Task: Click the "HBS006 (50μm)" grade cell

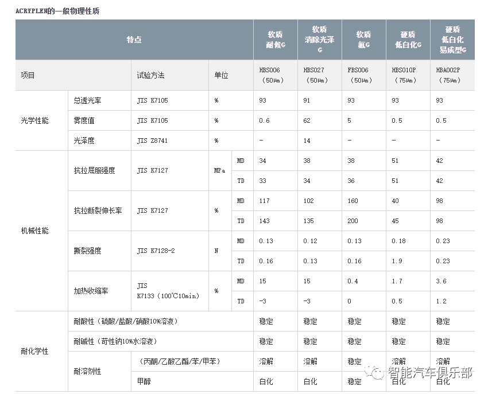Action: click(x=276, y=75)
